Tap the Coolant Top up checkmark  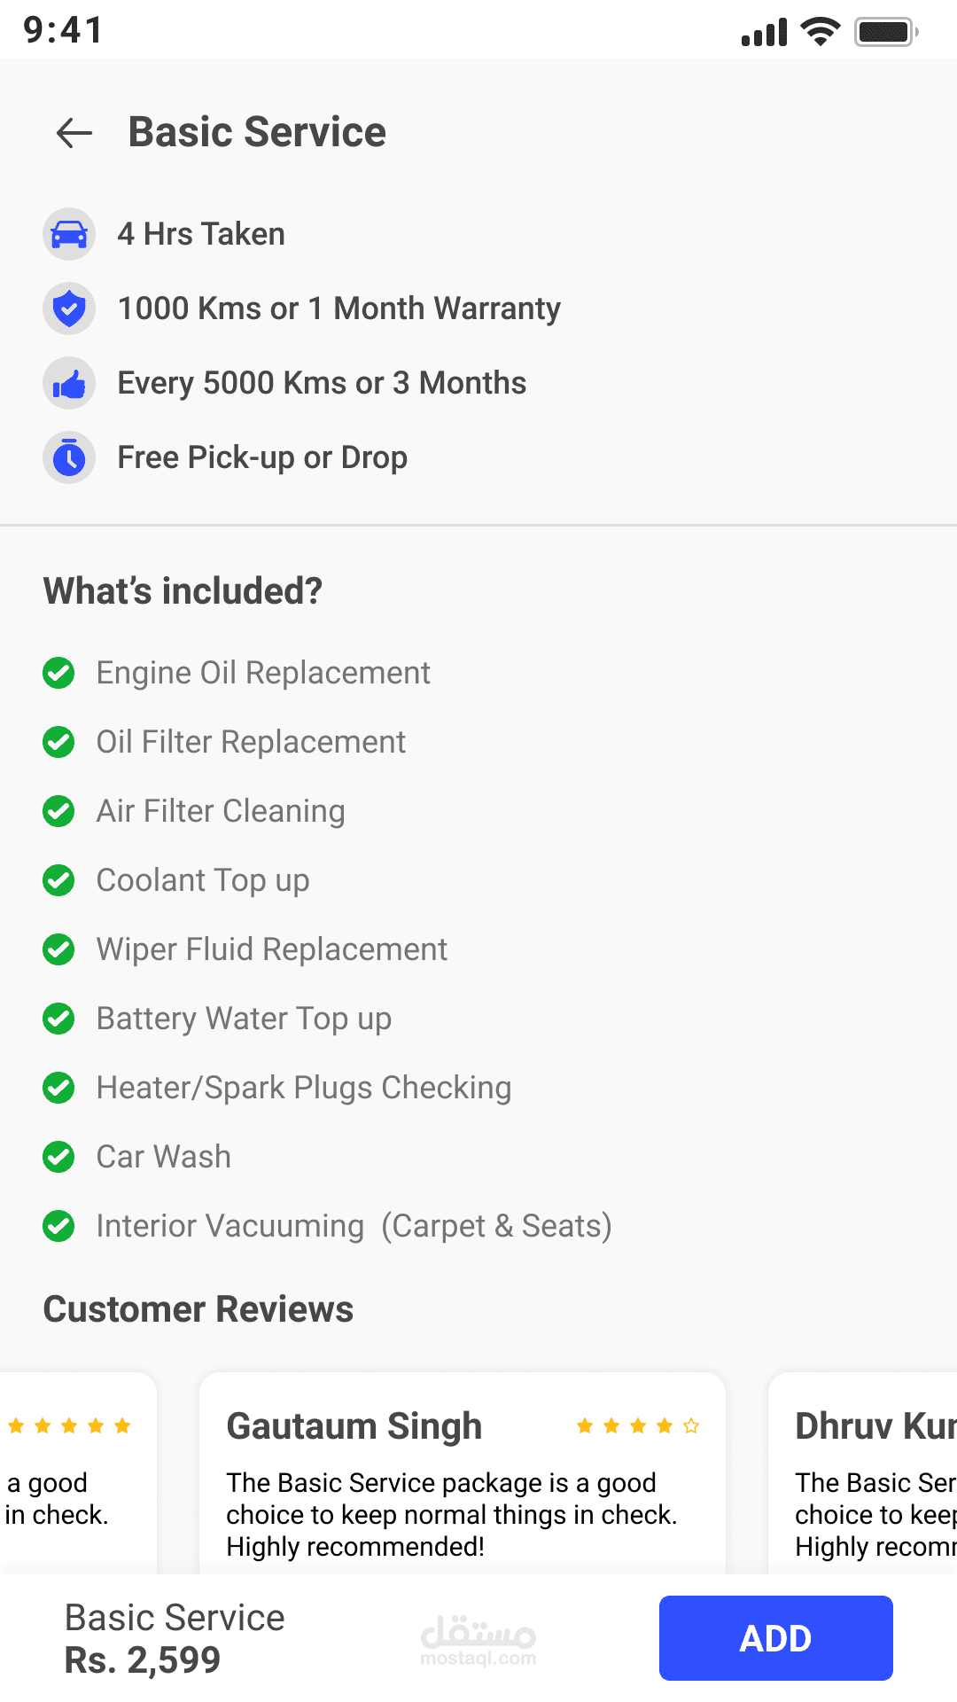[x=59, y=880]
